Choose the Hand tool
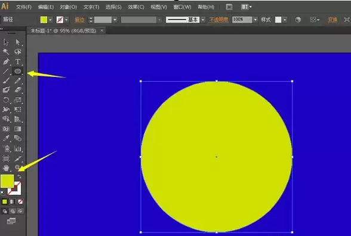The image size is (351, 236). click(6, 167)
